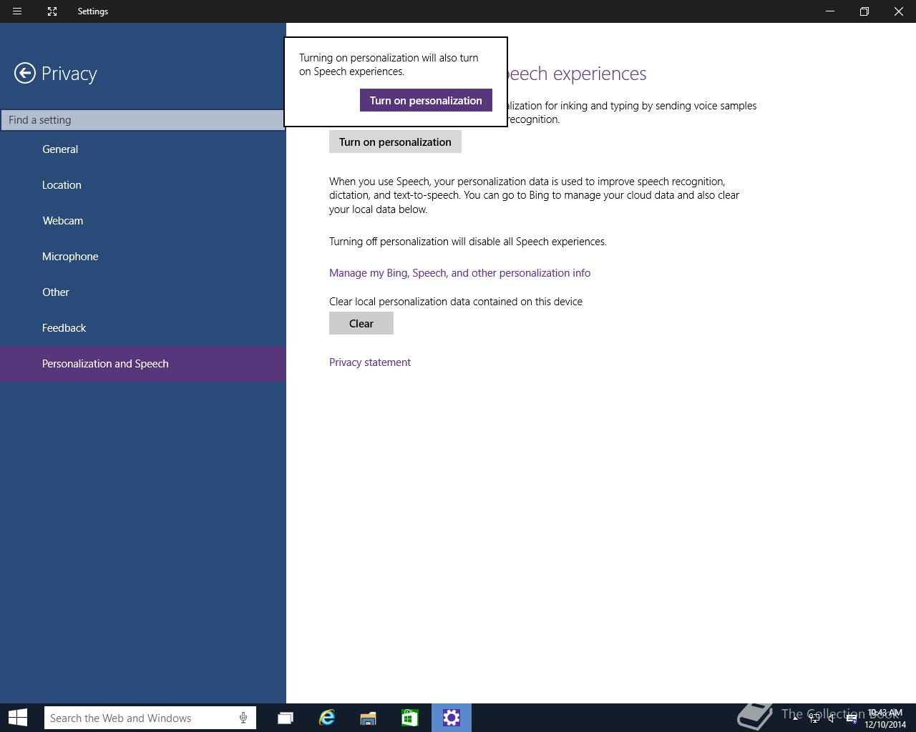
Task: Clear local personalization data
Action: tap(361, 323)
